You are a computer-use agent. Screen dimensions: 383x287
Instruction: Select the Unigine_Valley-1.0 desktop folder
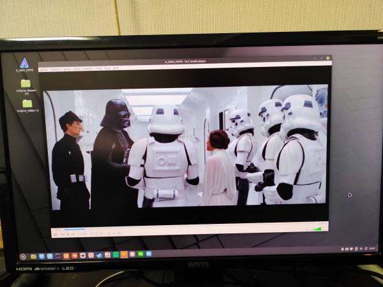(27, 105)
